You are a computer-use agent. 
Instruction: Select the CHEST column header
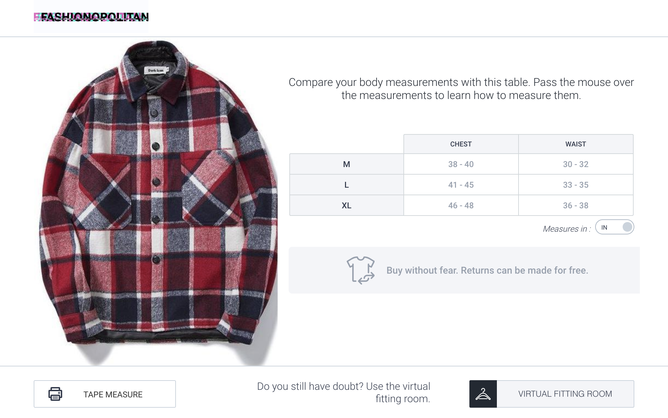tap(461, 144)
